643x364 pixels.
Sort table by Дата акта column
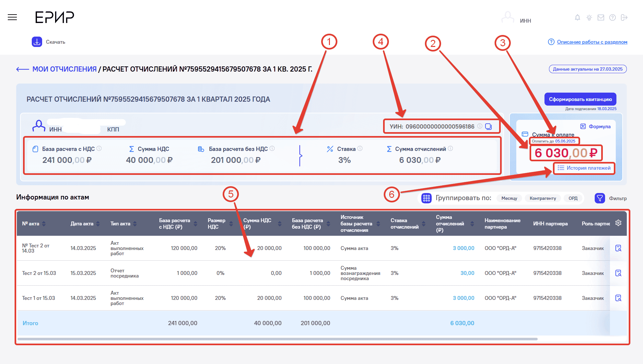pos(98,224)
